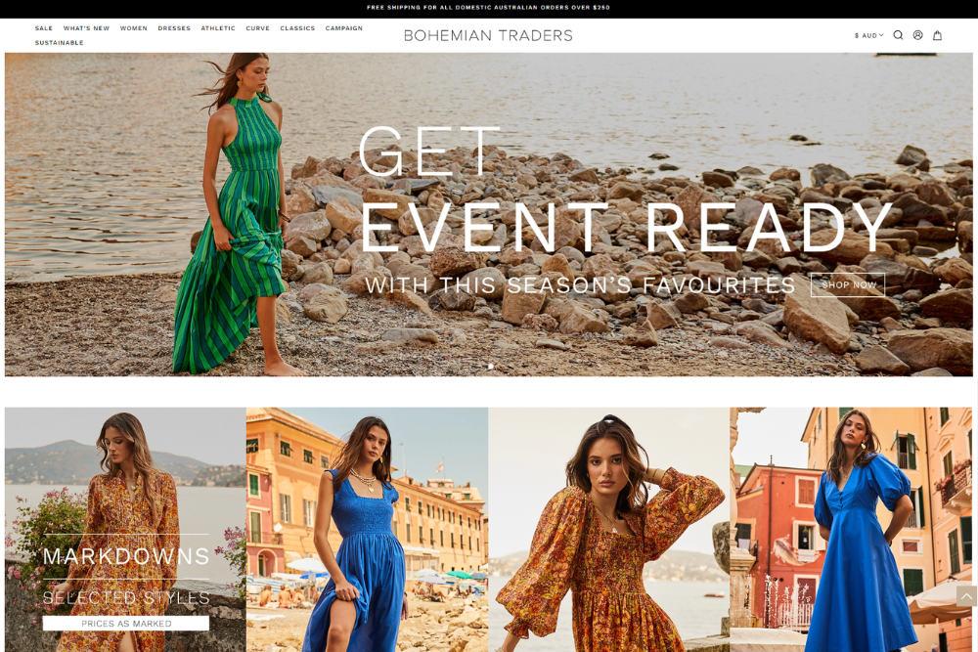978x652 pixels.
Task: Open the WOMEN menu
Action: 133,28
